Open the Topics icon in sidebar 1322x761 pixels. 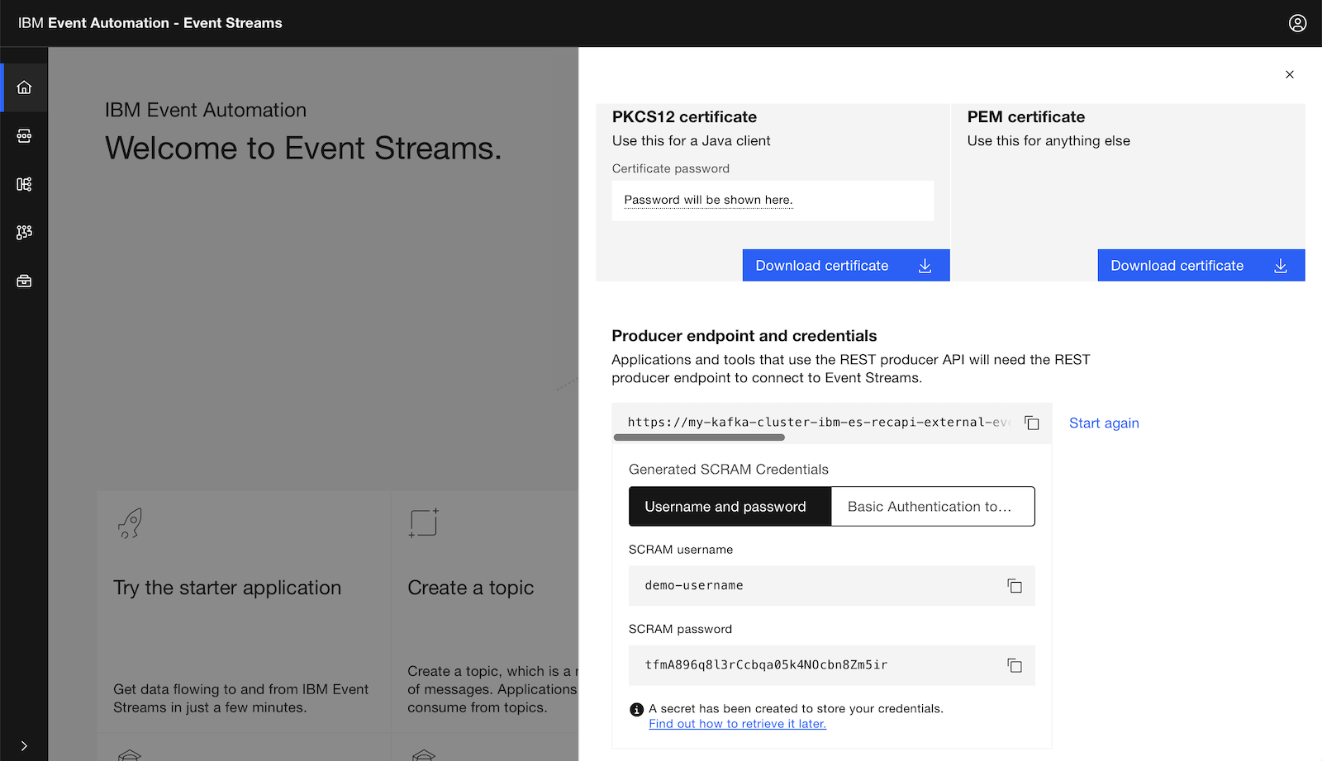(24, 136)
